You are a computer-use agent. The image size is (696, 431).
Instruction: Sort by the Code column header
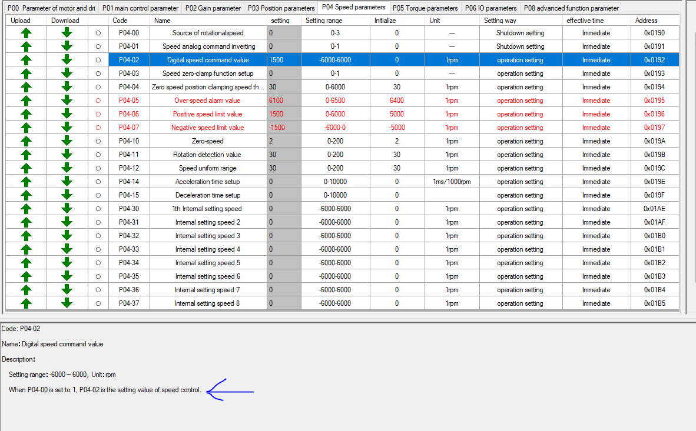[129, 21]
